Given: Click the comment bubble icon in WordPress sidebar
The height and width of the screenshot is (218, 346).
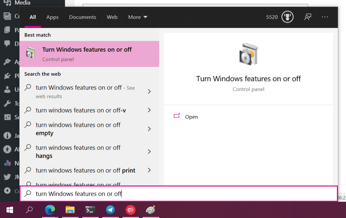Looking at the screenshot, I should click(7, 44).
